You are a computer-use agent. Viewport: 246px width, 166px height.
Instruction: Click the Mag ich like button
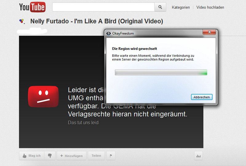click(x=32, y=156)
